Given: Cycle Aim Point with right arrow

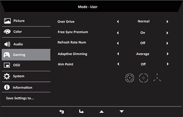Looking at the screenshot, I should (168, 64).
